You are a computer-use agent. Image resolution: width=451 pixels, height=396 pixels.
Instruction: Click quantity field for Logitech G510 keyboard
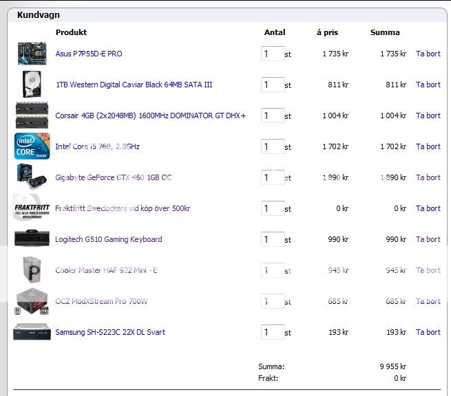272,239
